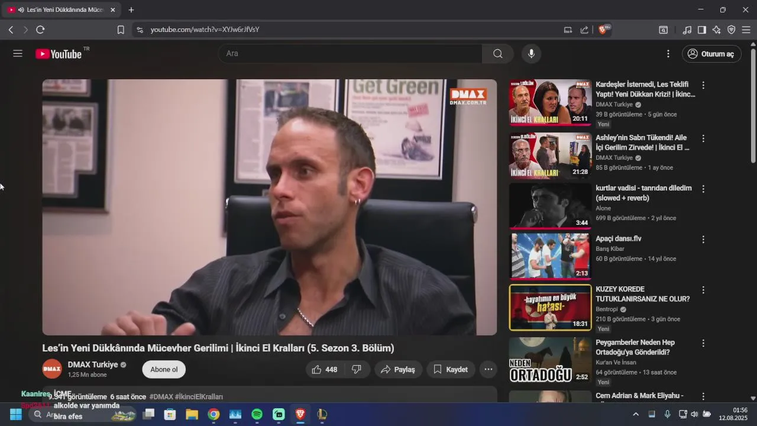This screenshot has width=757, height=426.
Task: Save the video with Kaydet
Action: click(x=451, y=369)
